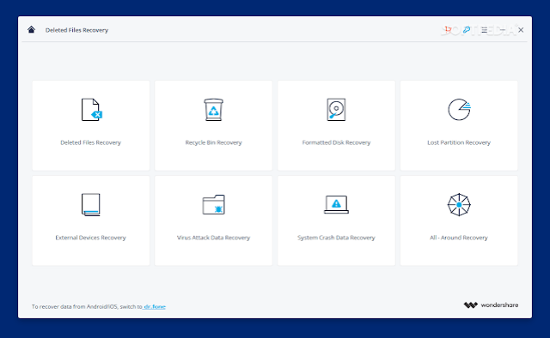Choose the all-around wheel icon
This screenshot has width=550, height=338.
(x=459, y=204)
